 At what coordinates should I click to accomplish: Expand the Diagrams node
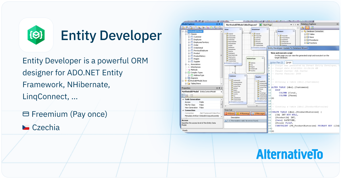(x=186, y=78)
